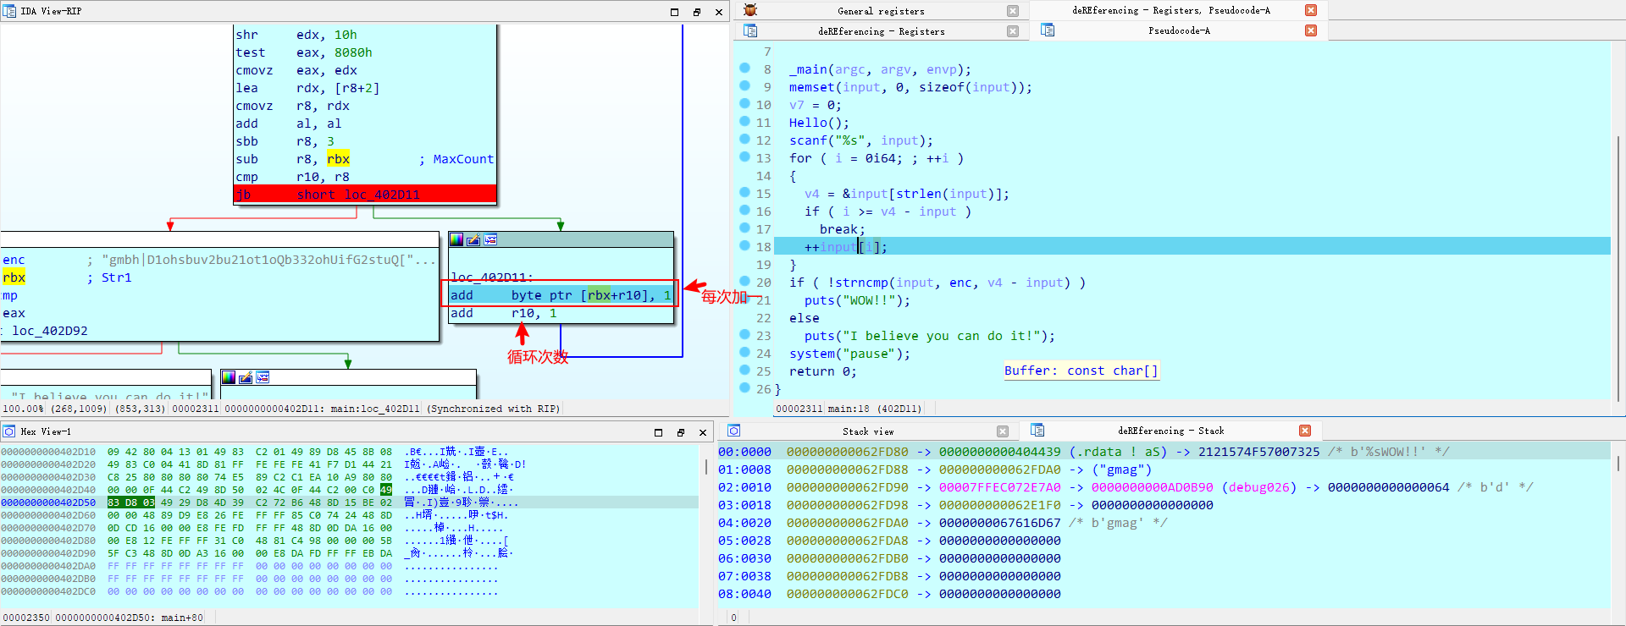
Task: Toggle breakpoint dot on line 12 scanf
Action: [744, 139]
